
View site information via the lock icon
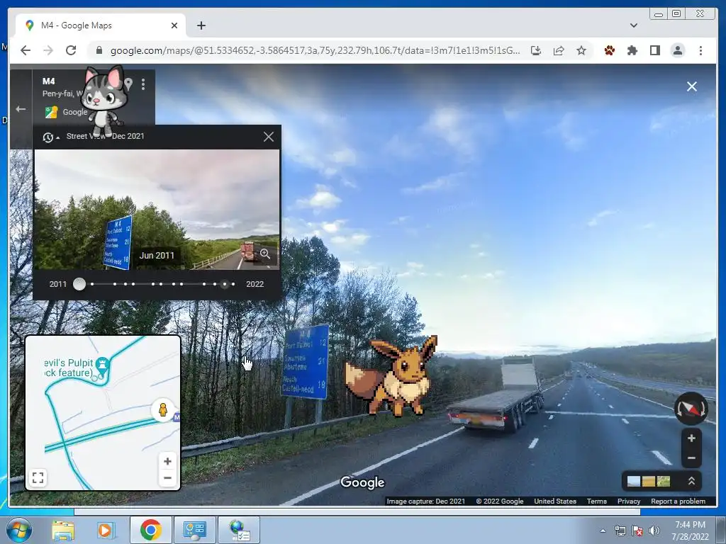pos(99,50)
